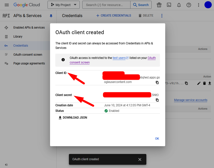Click the OAuth client created heading
The height and width of the screenshot is (168, 214).
pos(80,32)
